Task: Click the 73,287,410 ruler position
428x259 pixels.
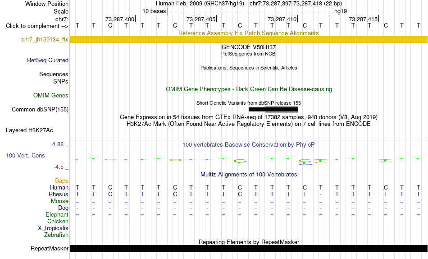Action: 282,19
